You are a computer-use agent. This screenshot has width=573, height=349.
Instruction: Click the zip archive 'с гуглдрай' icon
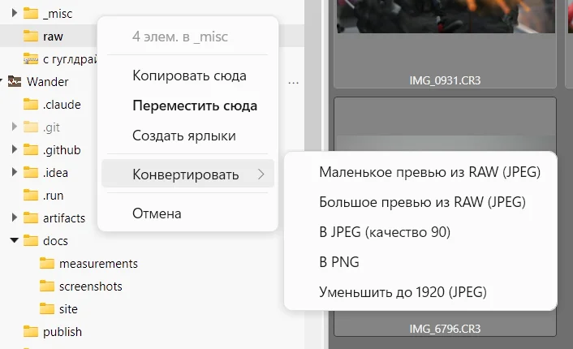click(31, 58)
